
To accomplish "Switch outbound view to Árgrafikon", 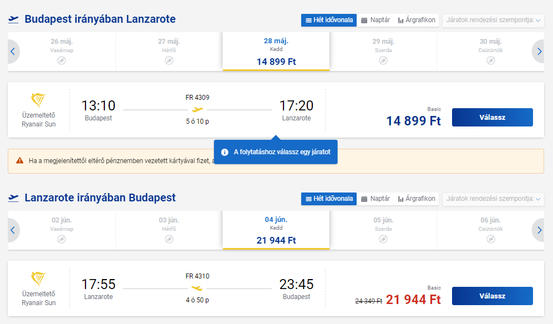I will [x=417, y=20].
